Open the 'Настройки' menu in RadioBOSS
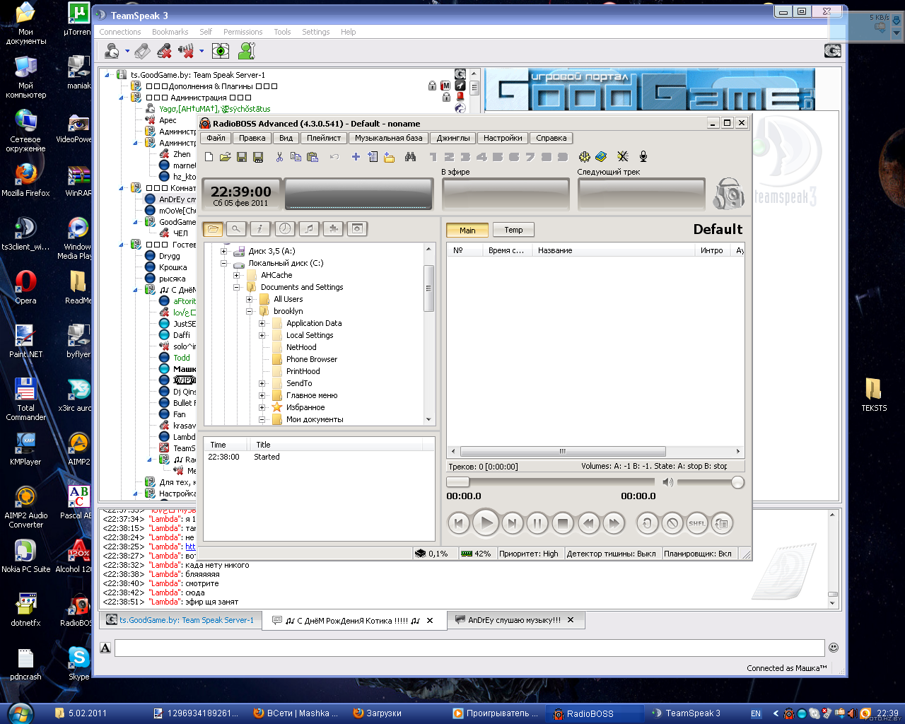 coord(503,138)
